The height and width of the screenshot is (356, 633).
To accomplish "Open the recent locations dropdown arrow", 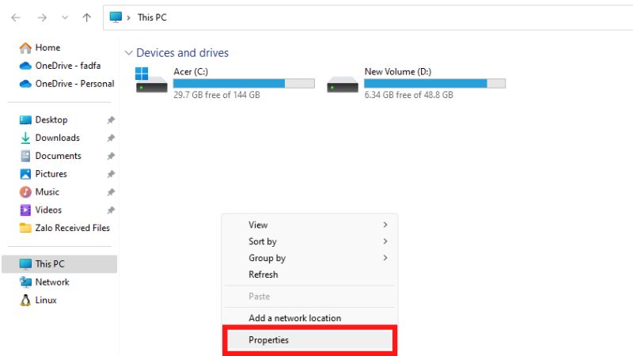I will [65, 17].
